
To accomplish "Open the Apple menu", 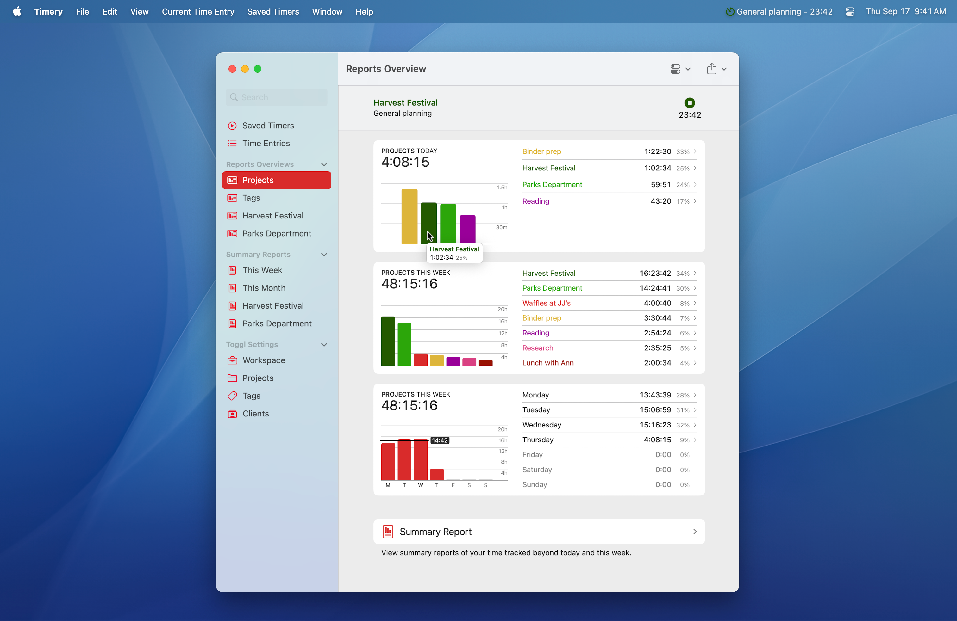I will 17,12.
